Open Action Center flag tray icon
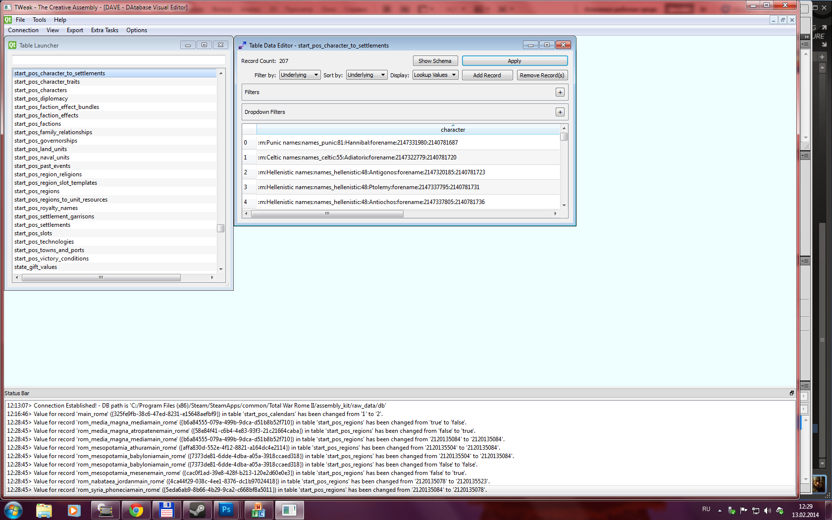Viewport: 832px width, 520px height. click(743, 511)
